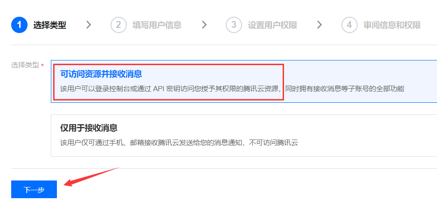This screenshot has height=207, width=437.
Task: Go to the 选择类型 step label
Action: coord(49,25)
